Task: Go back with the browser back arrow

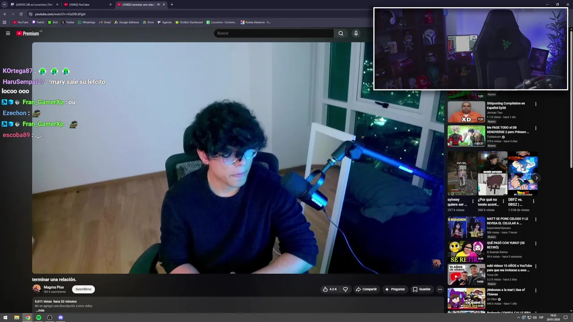Action: (x=5, y=14)
